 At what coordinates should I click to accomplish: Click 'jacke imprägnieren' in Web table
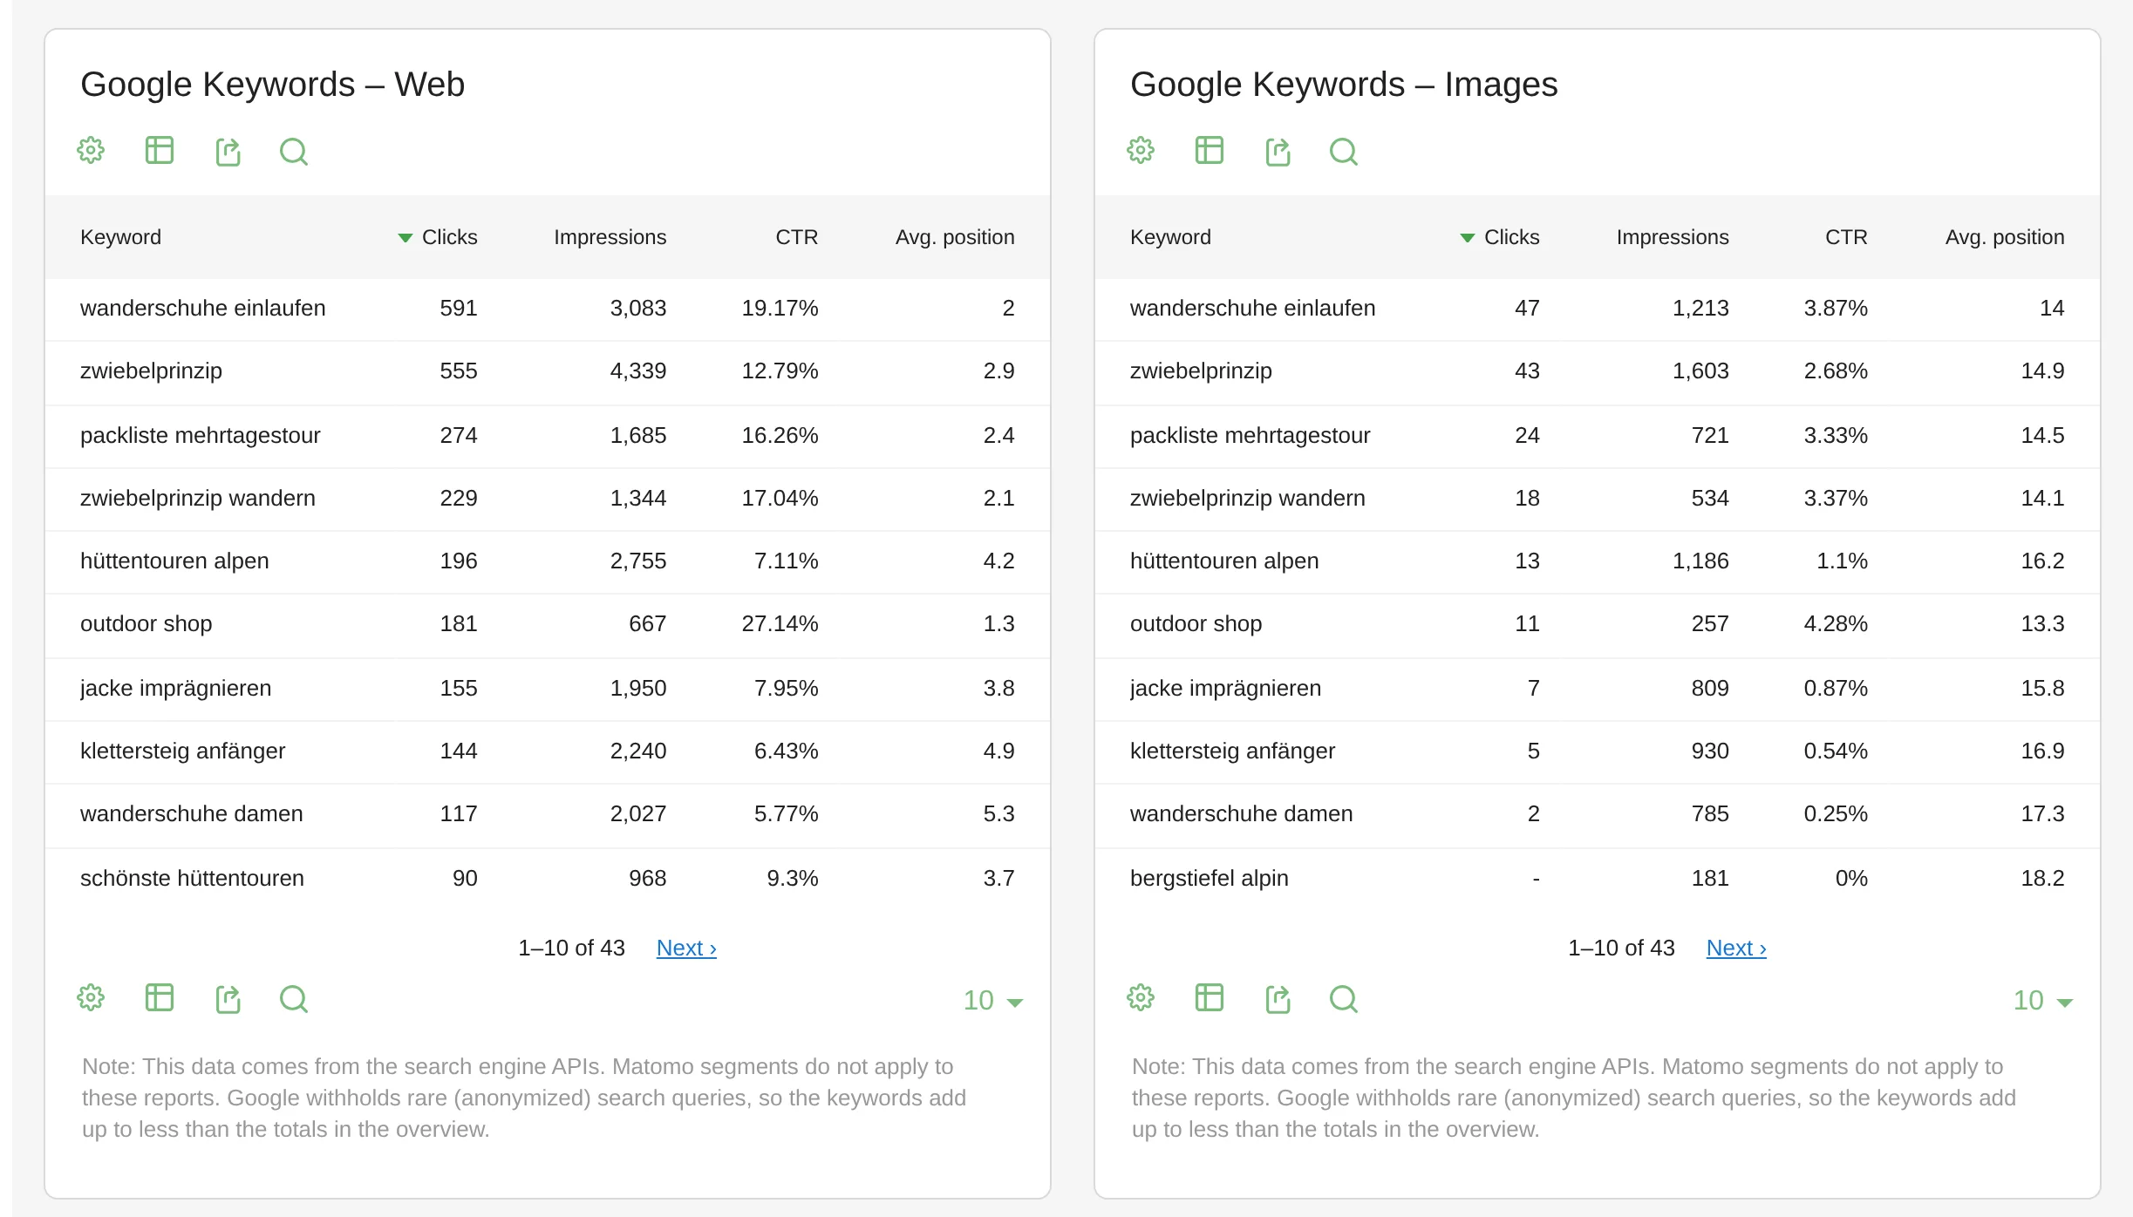[x=175, y=689]
